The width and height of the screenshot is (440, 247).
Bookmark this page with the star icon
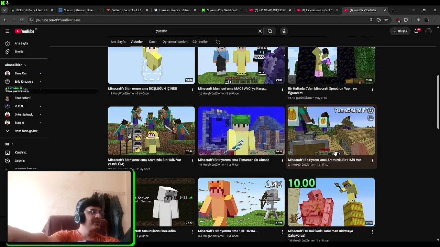click(x=386, y=20)
